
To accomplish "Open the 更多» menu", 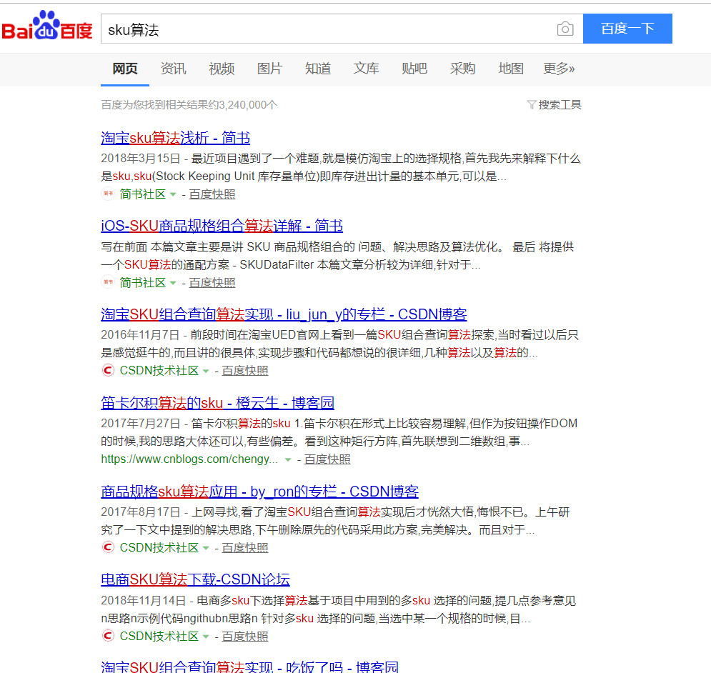I will click(x=559, y=69).
